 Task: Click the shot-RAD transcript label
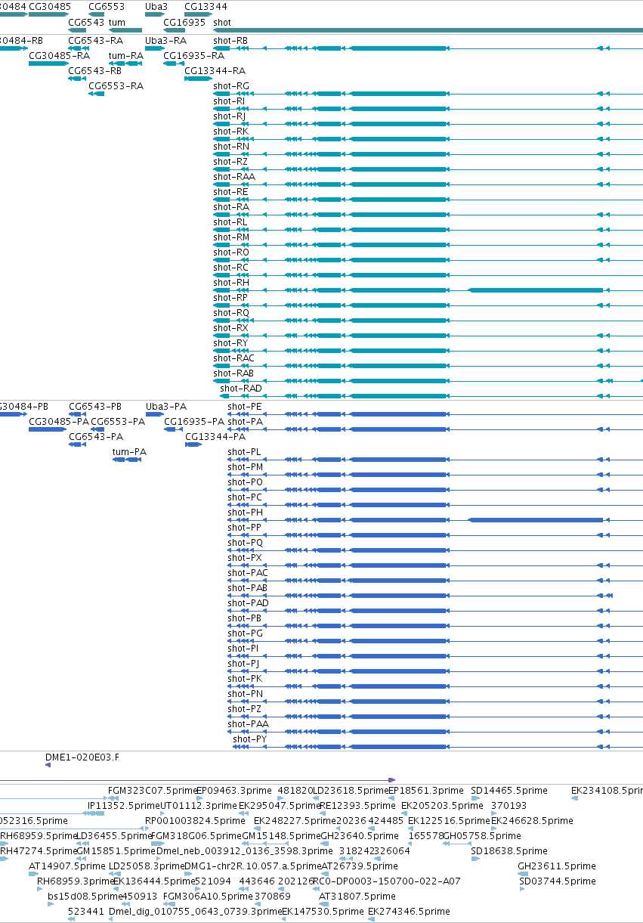pyautogui.click(x=241, y=389)
